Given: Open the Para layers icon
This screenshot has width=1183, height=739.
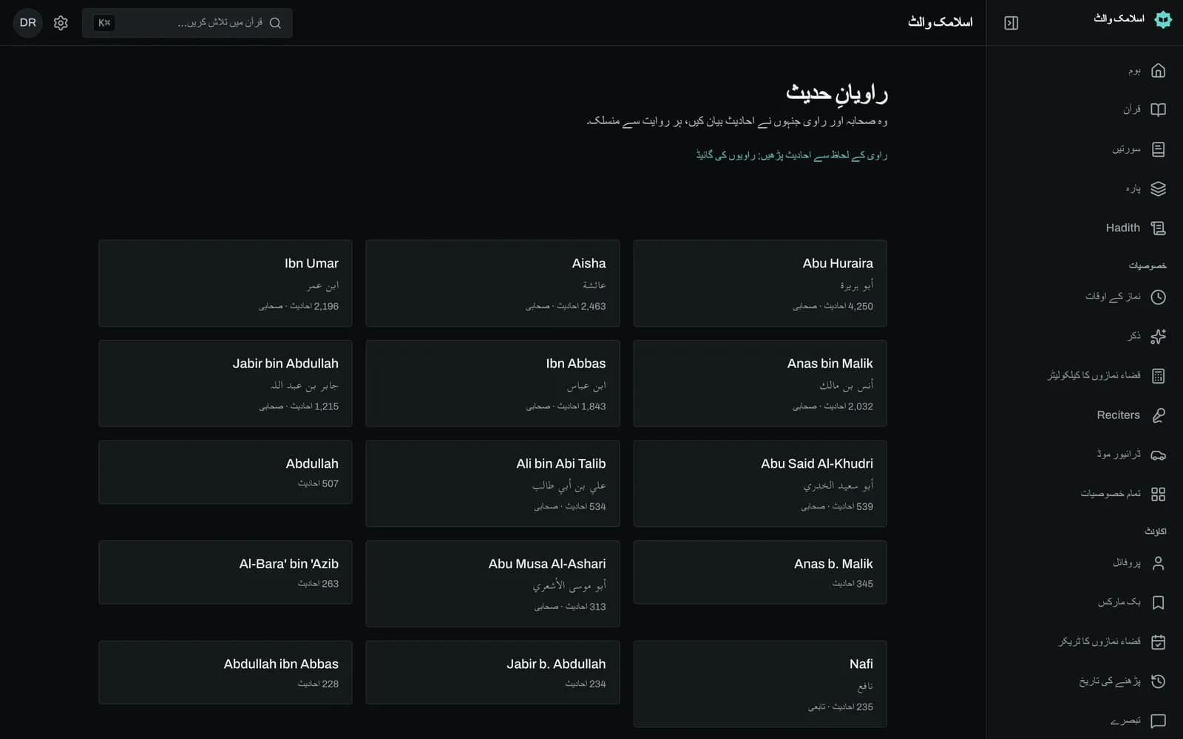Looking at the screenshot, I should pyautogui.click(x=1158, y=188).
